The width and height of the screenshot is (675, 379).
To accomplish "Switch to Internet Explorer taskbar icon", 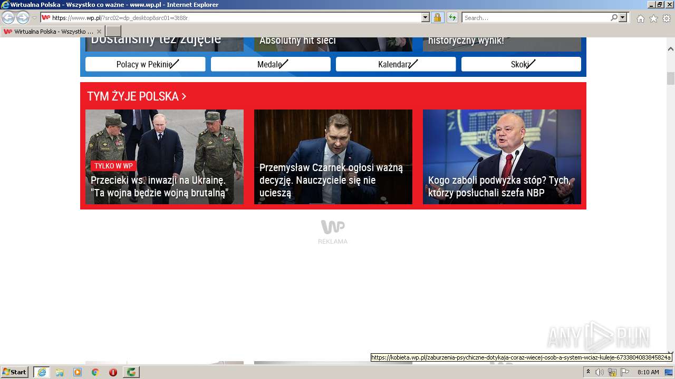I will pos(42,372).
